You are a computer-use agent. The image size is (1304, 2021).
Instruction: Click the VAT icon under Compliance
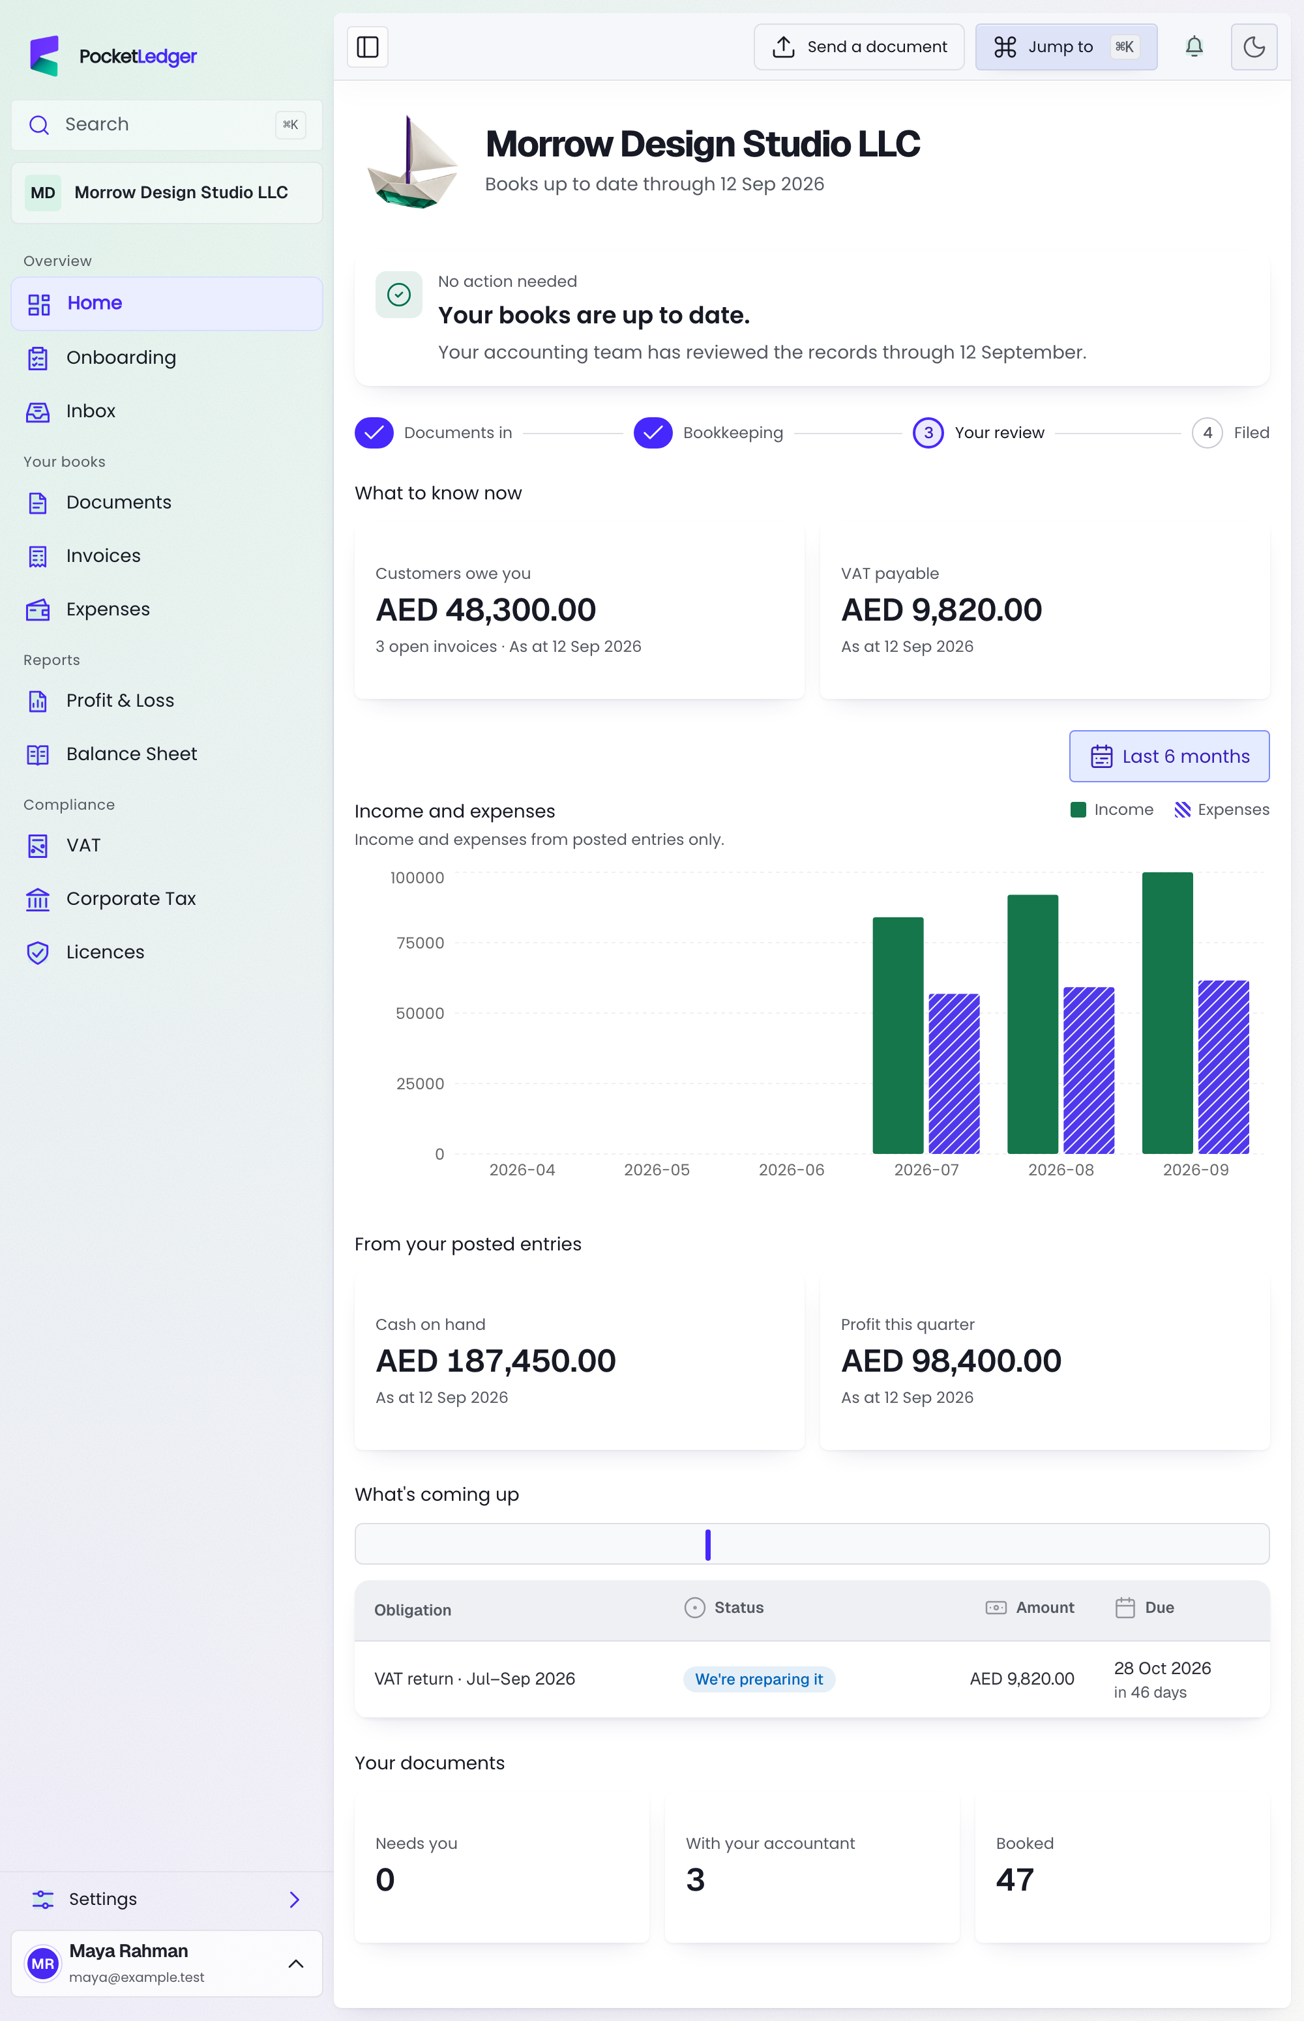(38, 846)
